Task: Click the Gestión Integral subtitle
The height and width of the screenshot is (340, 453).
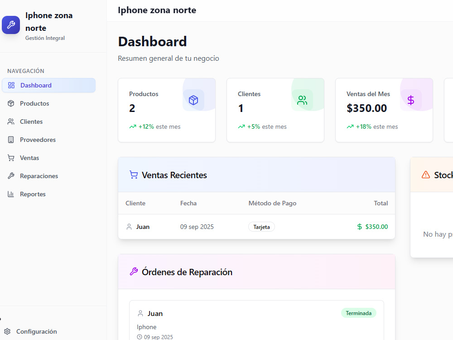Action: (45, 38)
